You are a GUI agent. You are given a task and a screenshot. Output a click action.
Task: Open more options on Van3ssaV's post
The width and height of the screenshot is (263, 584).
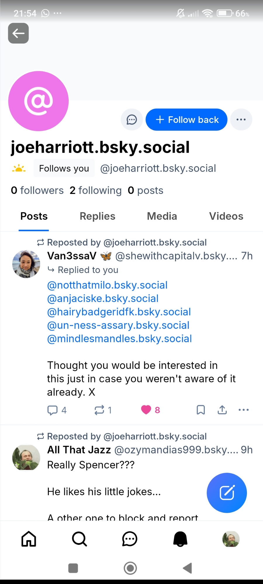point(243,410)
